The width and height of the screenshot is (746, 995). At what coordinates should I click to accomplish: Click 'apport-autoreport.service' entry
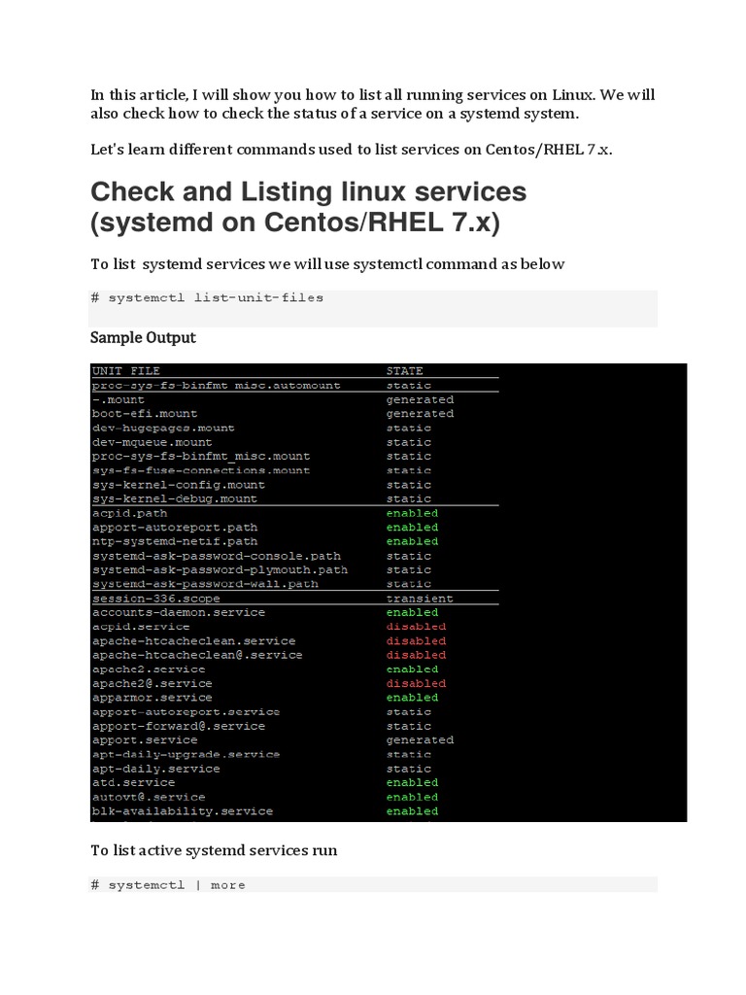186,712
